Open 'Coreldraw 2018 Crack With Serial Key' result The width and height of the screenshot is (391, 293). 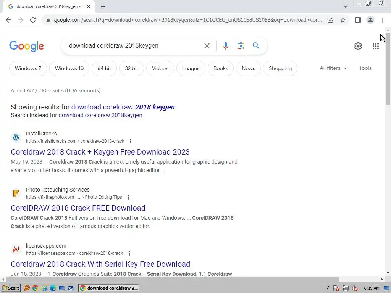100,264
